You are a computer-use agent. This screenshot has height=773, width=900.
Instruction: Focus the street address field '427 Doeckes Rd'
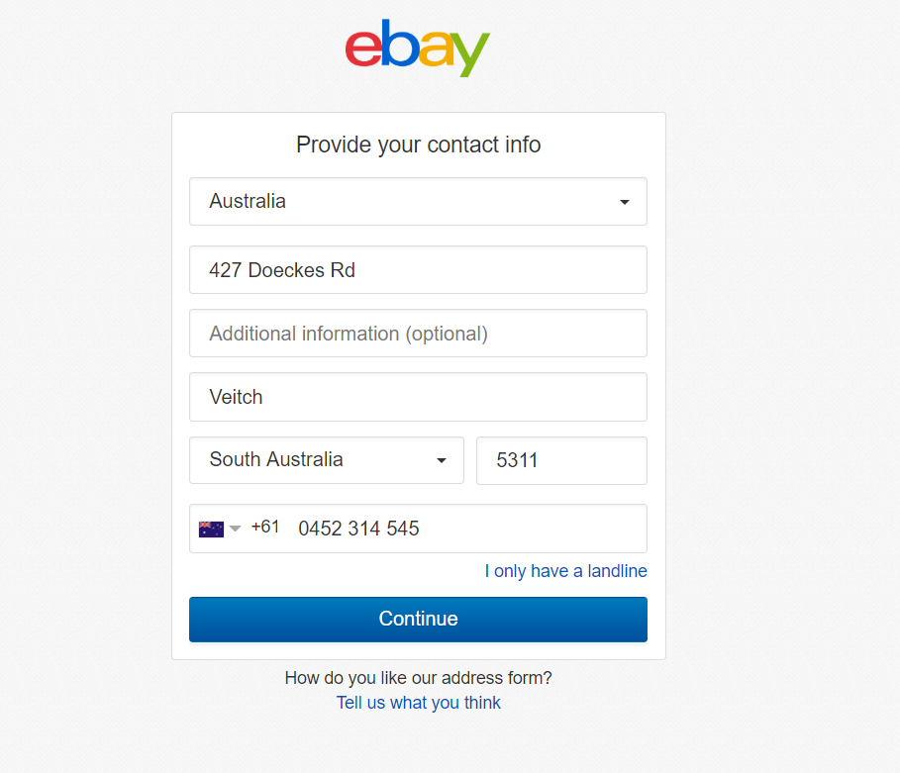[418, 270]
